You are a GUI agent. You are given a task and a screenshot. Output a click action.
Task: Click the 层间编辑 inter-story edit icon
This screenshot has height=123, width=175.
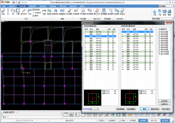pyautogui.click(x=104, y=12)
